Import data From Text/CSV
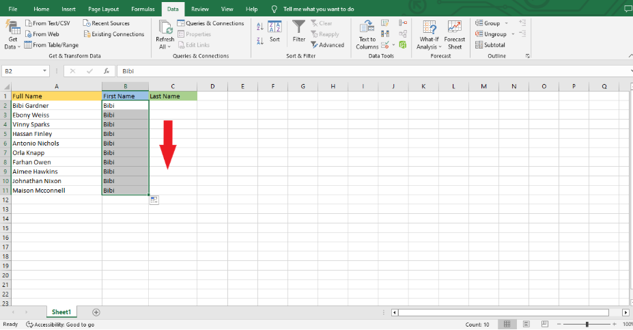 click(x=47, y=23)
